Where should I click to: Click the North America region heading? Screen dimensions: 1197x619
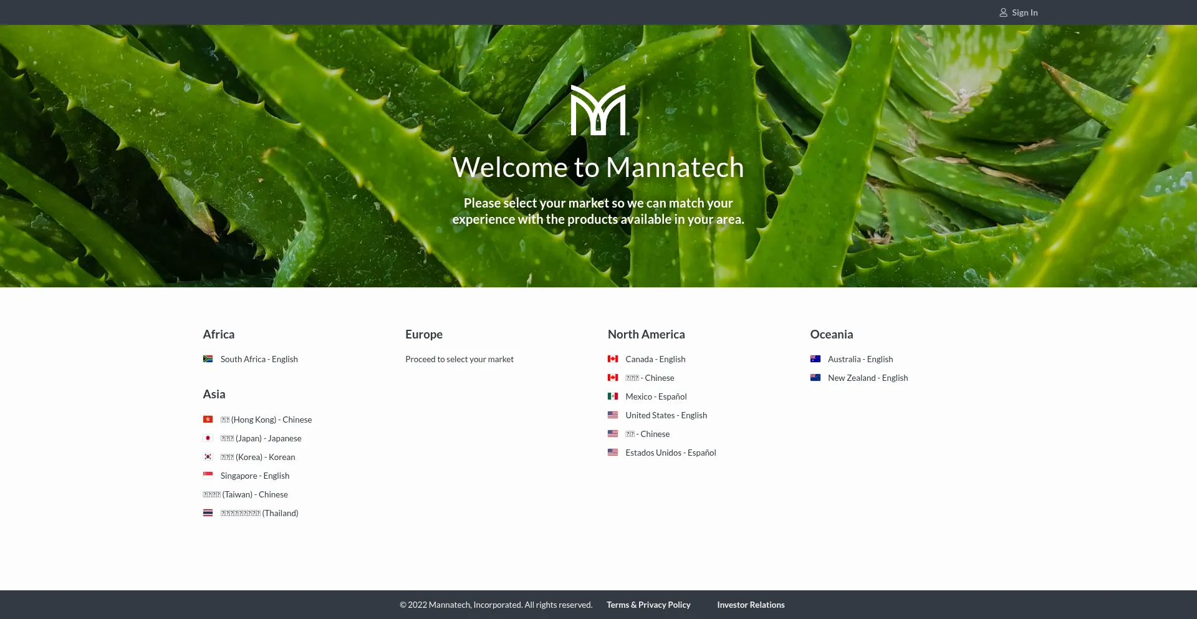click(646, 334)
